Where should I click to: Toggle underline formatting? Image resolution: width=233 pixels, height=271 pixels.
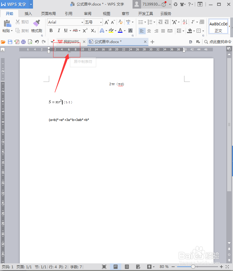point(66,31)
